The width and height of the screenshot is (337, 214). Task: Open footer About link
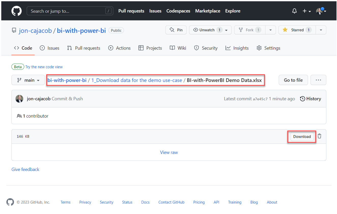pyautogui.click(x=272, y=202)
